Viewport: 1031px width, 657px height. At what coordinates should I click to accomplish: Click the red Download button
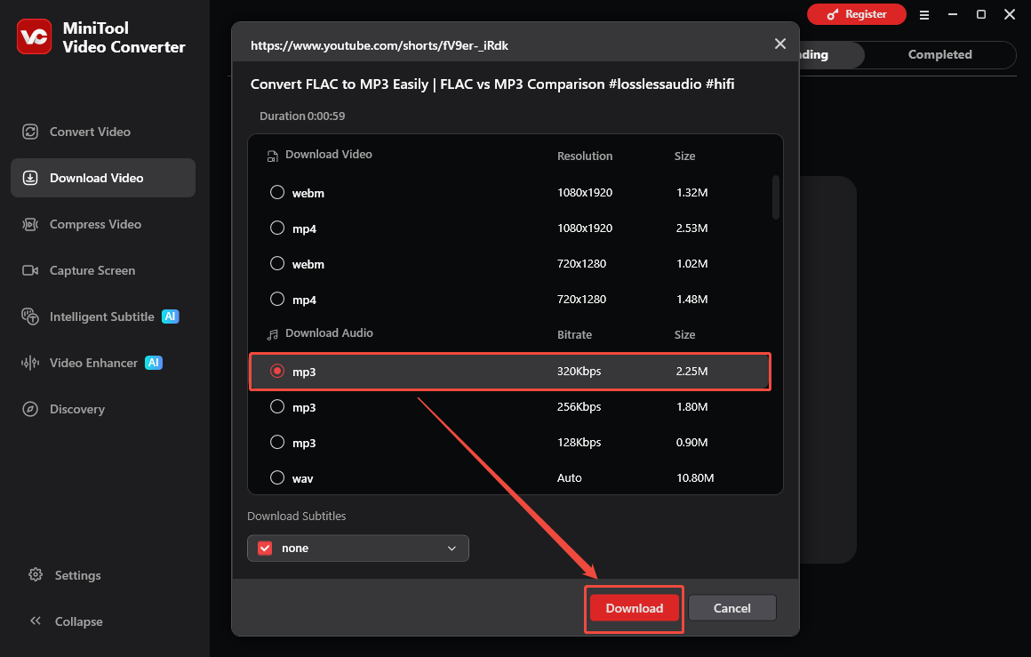634,608
